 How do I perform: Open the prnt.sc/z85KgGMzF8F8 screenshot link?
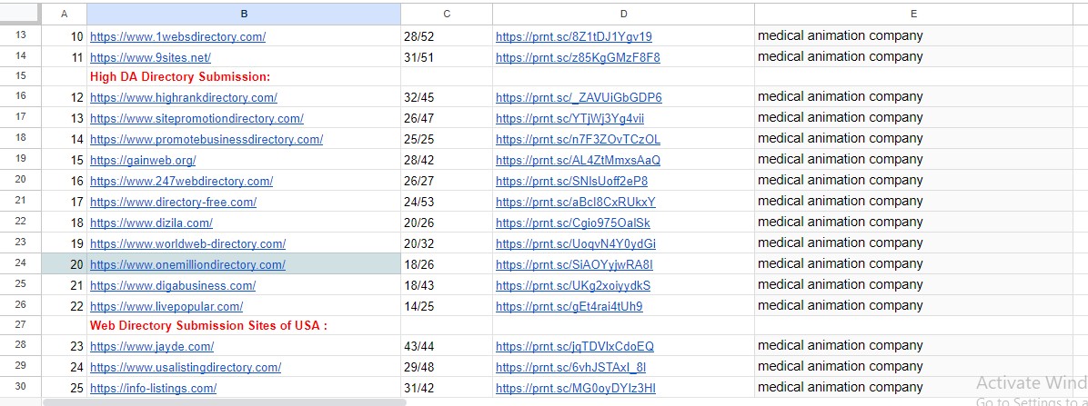[x=578, y=58]
